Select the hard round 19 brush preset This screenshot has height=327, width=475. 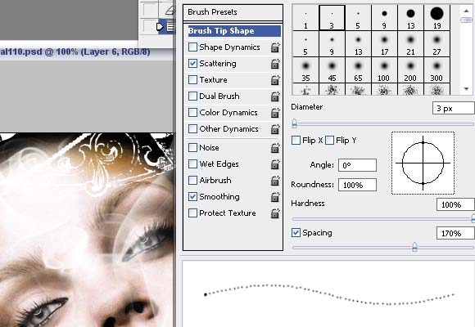pyautogui.click(x=437, y=17)
